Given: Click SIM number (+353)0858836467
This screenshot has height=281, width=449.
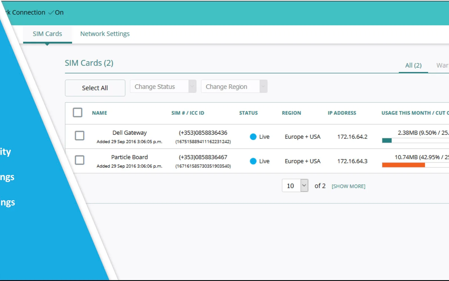Looking at the screenshot, I should point(203,157).
